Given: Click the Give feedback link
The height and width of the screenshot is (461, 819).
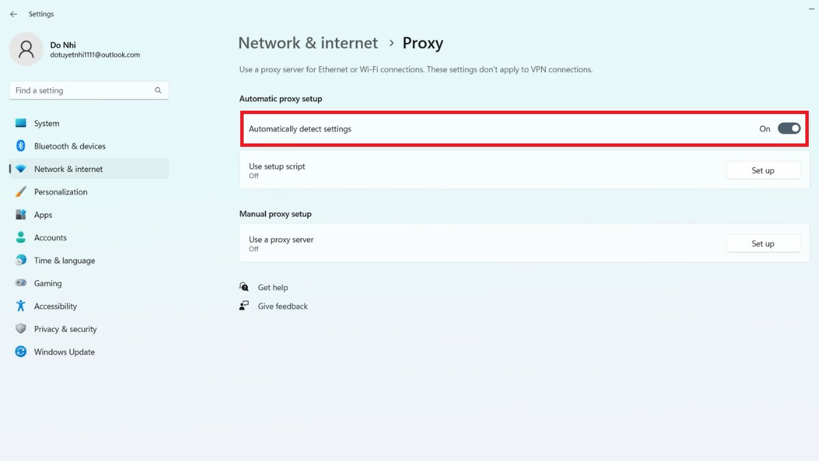Looking at the screenshot, I should [x=283, y=307].
